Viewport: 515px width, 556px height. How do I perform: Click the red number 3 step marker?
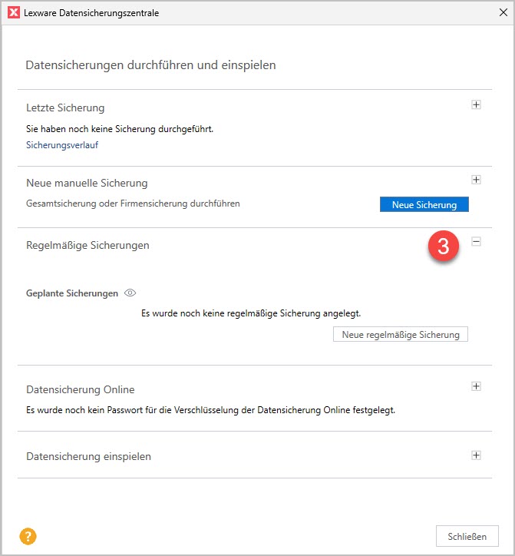pyautogui.click(x=443, y=247)
